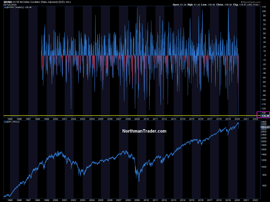Viewport: 270px width, 202px height.
Task: Click the 2954.22 current price tag on SPX axis
Action: 265,127
